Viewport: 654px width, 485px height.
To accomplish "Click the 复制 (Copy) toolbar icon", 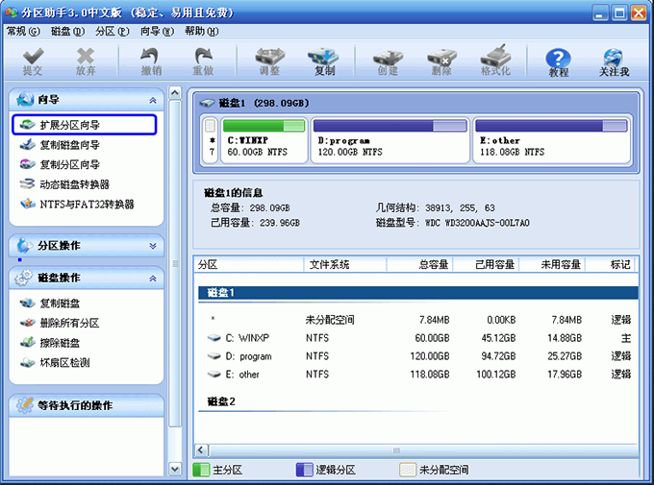I will (324, 61).
